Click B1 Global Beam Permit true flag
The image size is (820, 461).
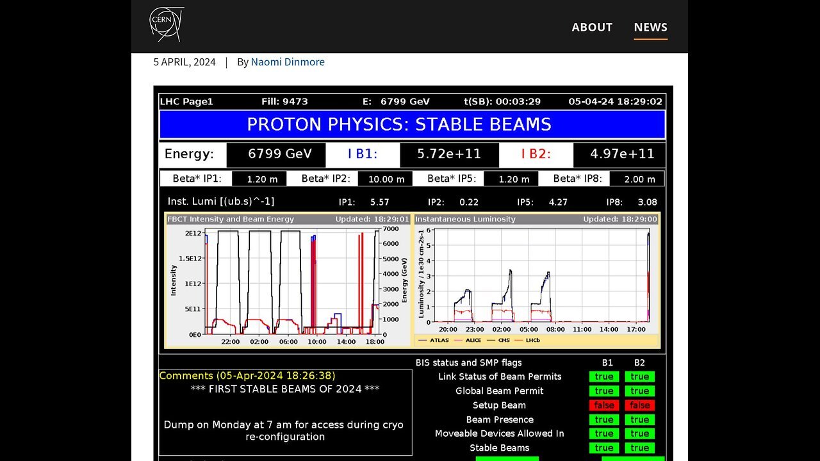[604, 391]
